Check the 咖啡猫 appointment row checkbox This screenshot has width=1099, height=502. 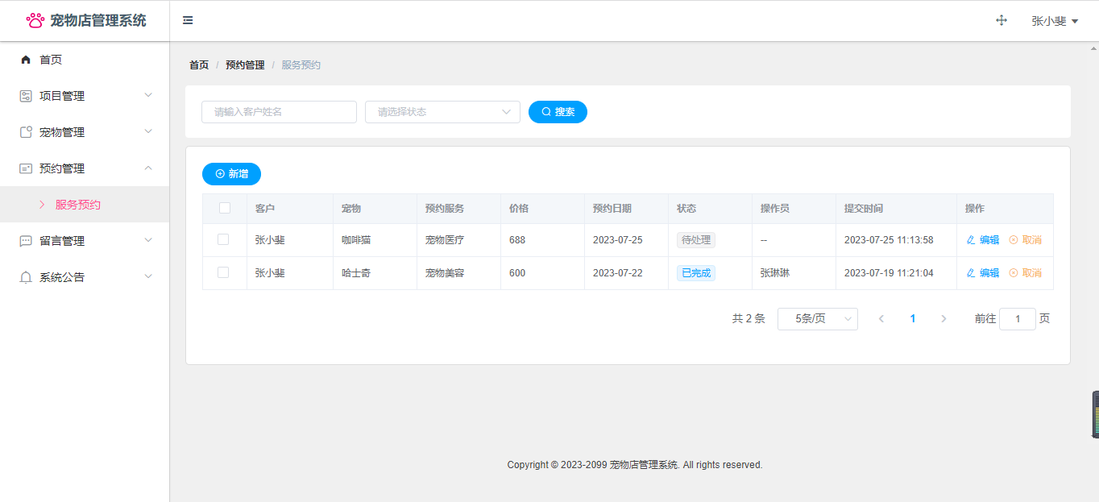coord(223,239)
